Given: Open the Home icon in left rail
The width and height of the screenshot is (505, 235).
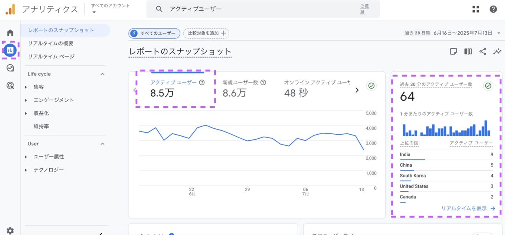Looking at the screenshot, I should [x=10, y=33].
